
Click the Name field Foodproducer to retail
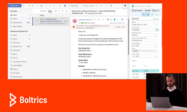[x=144, y=24]
